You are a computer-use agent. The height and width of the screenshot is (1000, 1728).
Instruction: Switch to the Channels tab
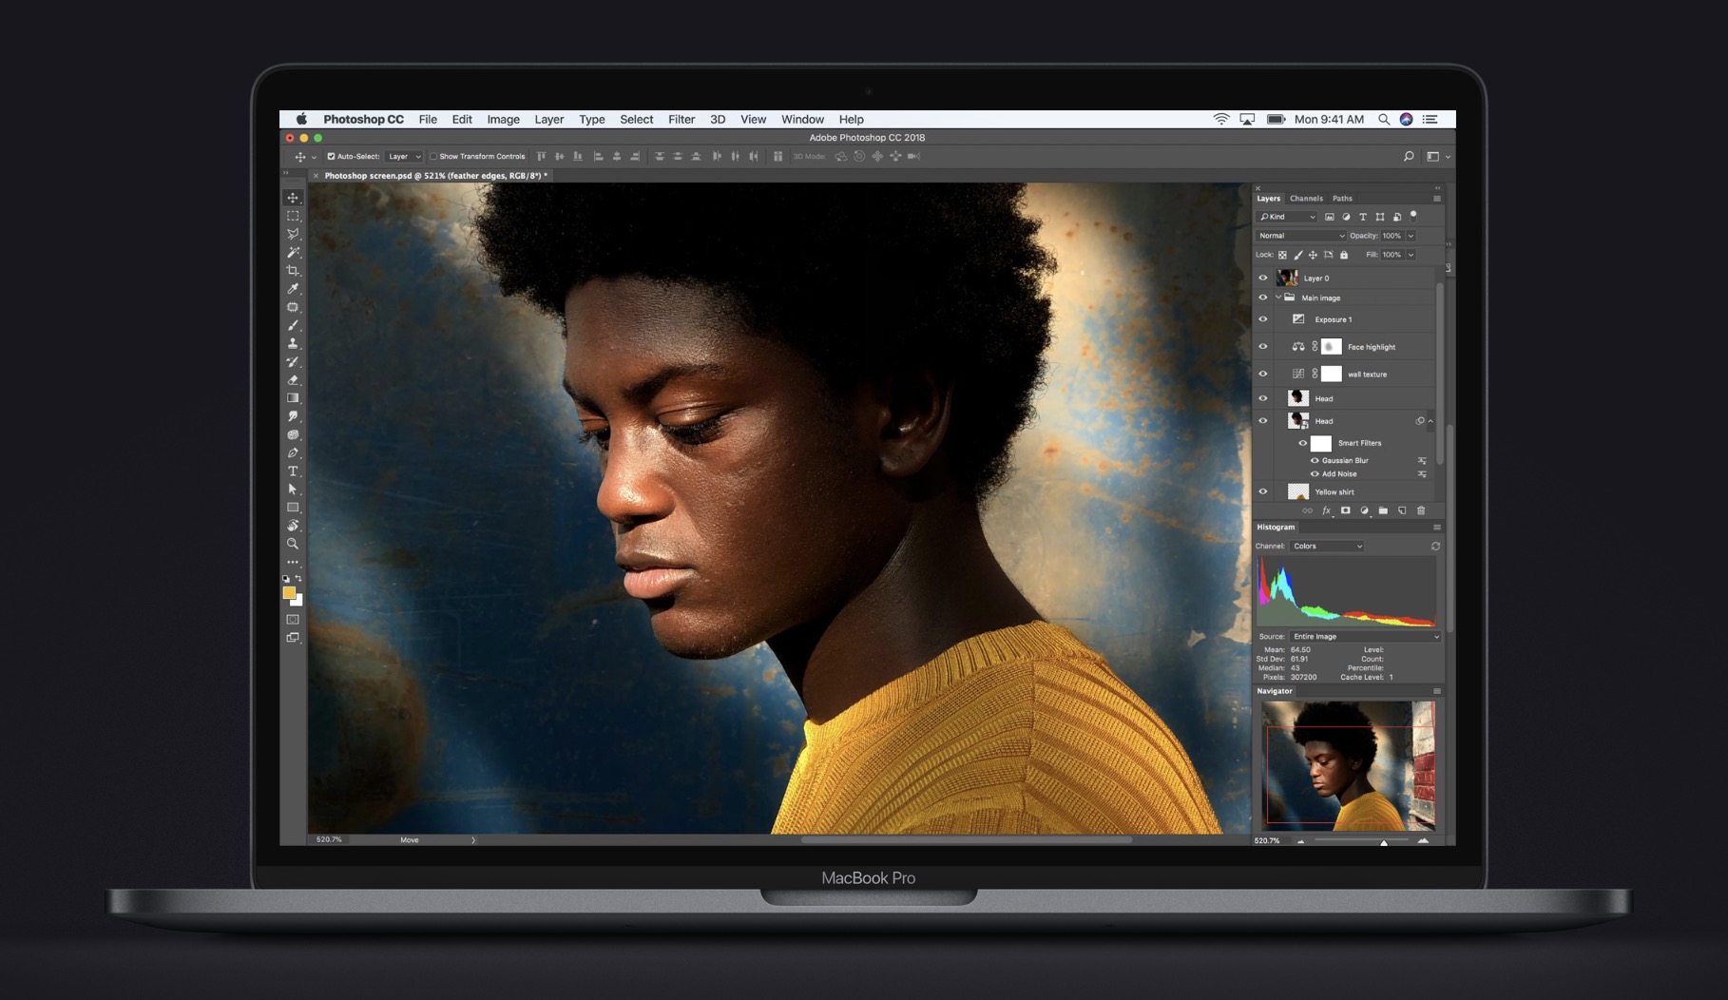tap(1305, 199)
